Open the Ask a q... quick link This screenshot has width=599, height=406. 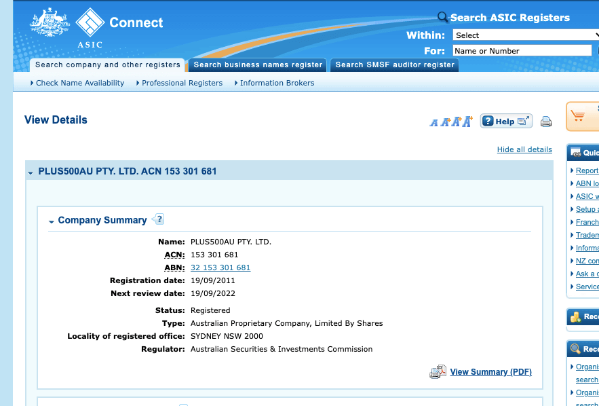pyautogui.click(x=587, y=274)
